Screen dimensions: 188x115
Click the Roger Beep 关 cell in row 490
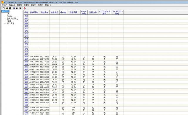84,80
